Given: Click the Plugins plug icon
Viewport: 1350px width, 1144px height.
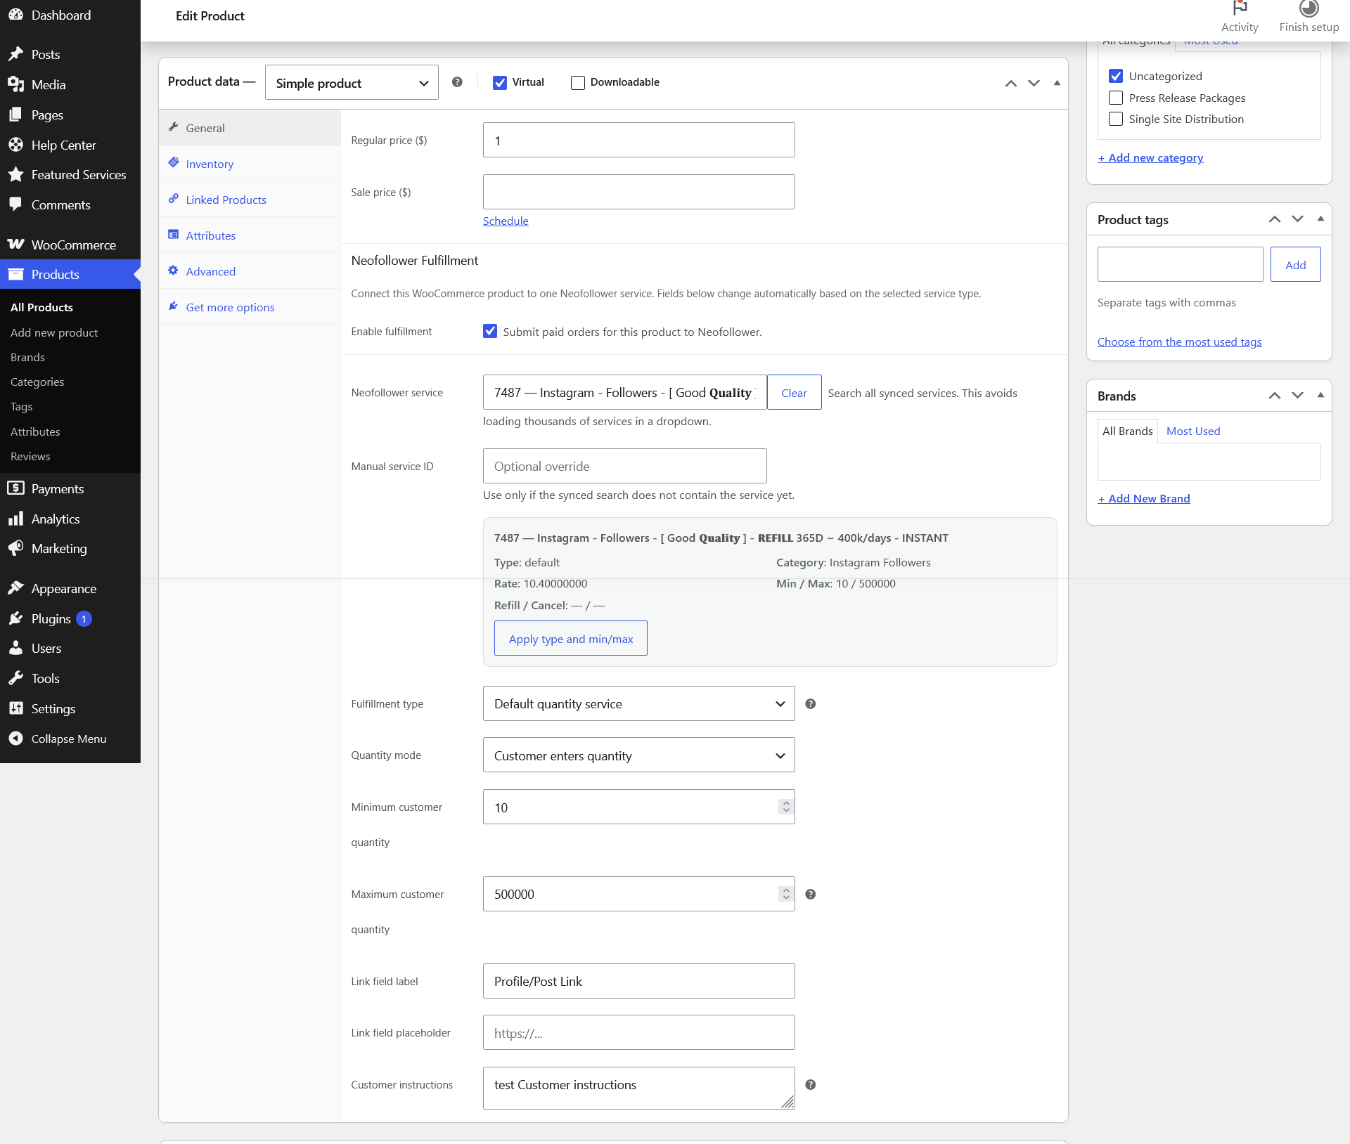Looking at the screenshot, I should point(15,618).
